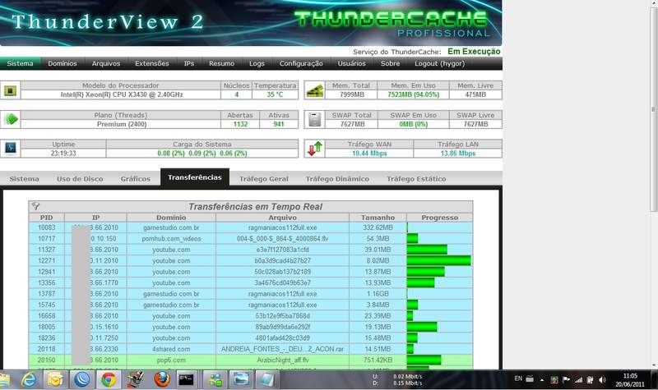The height and width of the screenshot is (390, 658).
Task: Open the Configuração menu
Action: [301, 63]
